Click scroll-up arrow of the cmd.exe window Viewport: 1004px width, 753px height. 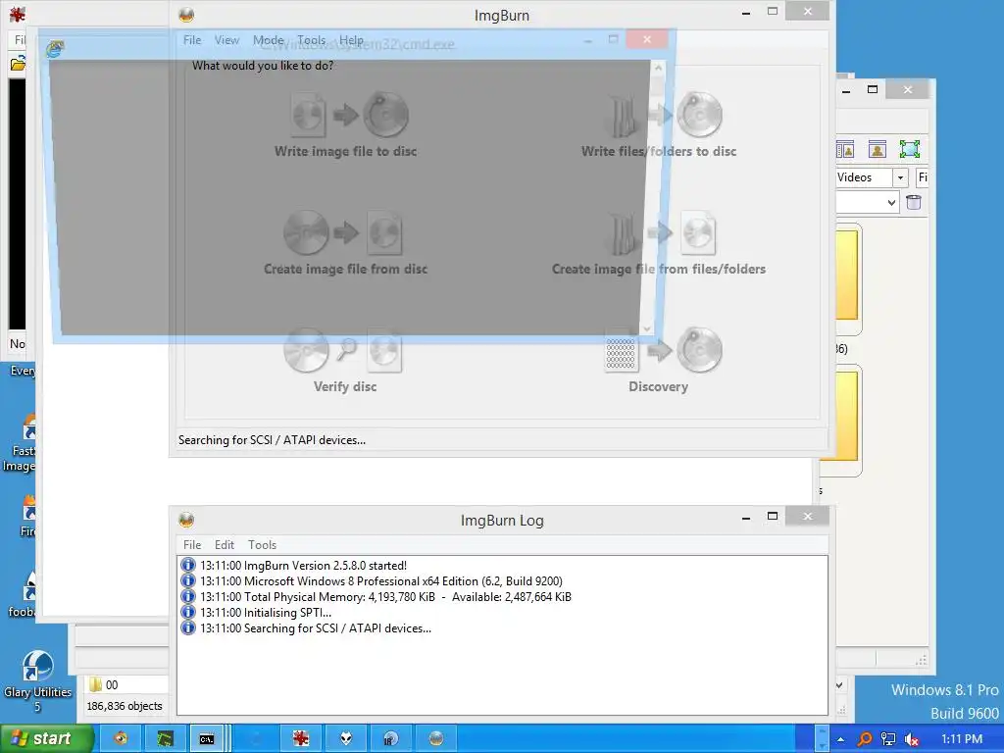(x=658, y=68)
